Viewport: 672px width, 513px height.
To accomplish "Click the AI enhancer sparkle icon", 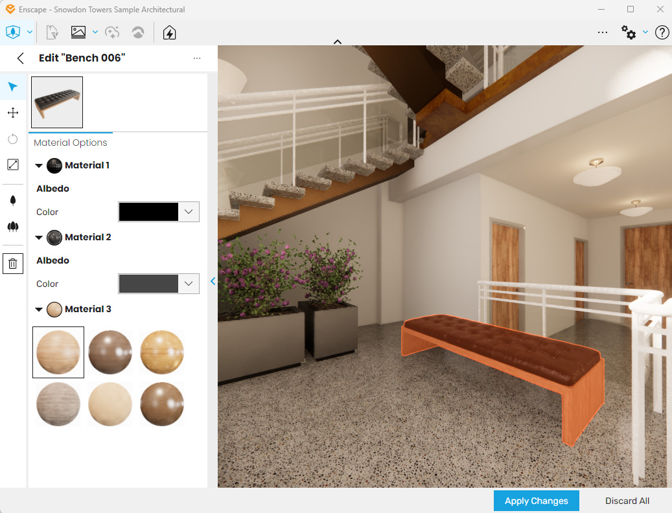I will coord(112,32).
